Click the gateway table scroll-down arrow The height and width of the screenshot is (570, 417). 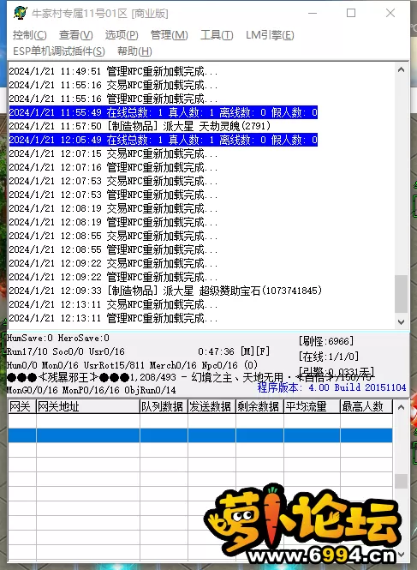point(401,555)
